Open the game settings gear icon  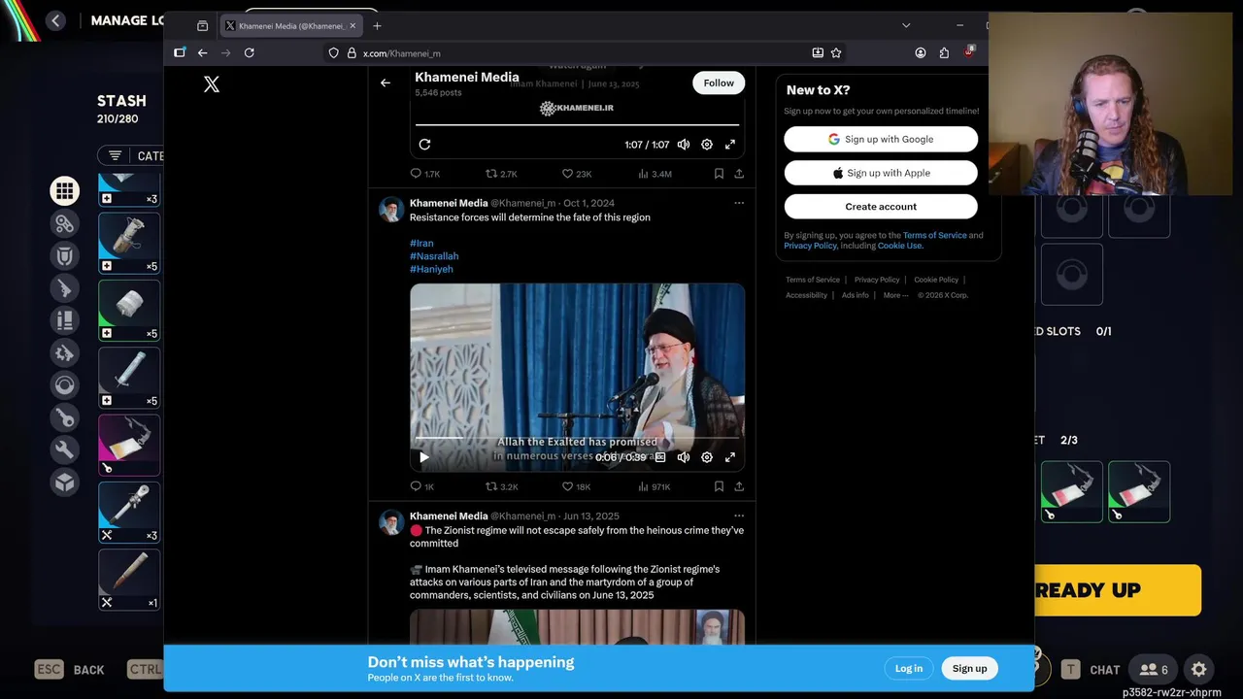pyautogui.click(x=1199, y=669)
